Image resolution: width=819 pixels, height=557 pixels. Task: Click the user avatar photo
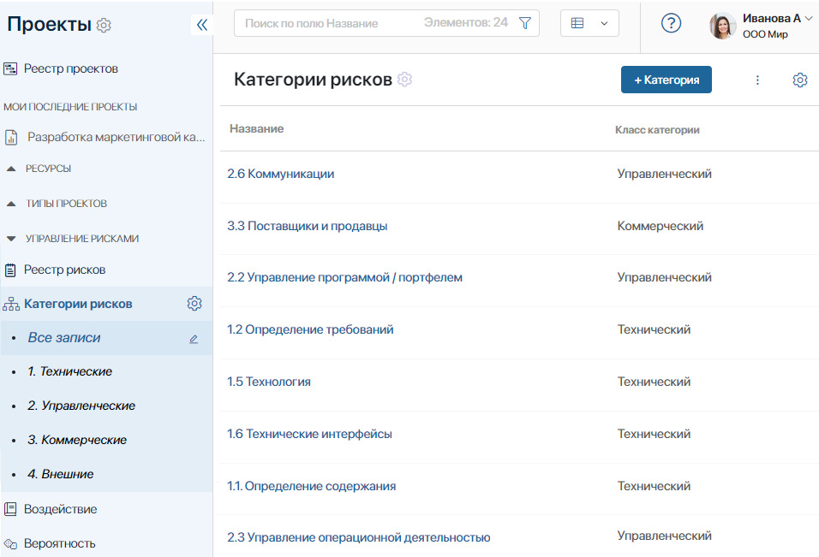pyautogui.click(x=723, y=26)
